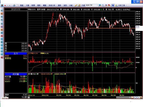Screen dimensions: 143x107
Task: Go to the home page icon
Action: tap(2, 5)
